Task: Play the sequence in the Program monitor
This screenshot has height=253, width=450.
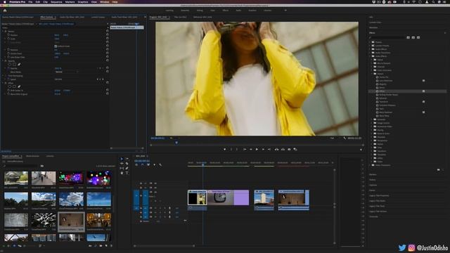Action: tap(257, 149)
